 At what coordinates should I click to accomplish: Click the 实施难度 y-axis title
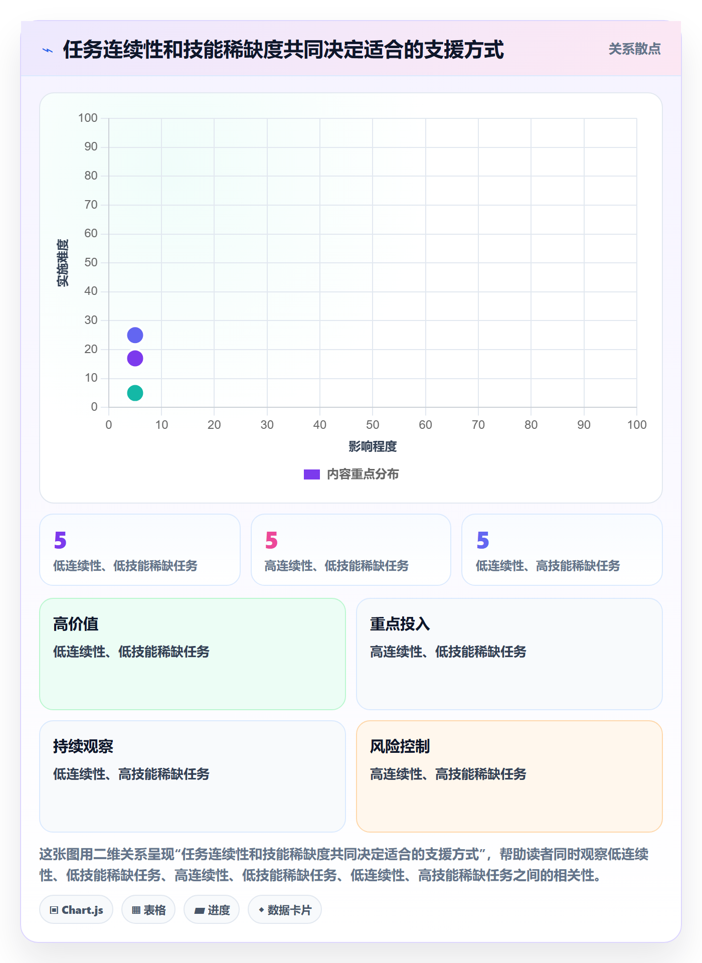tap(63, 263)
